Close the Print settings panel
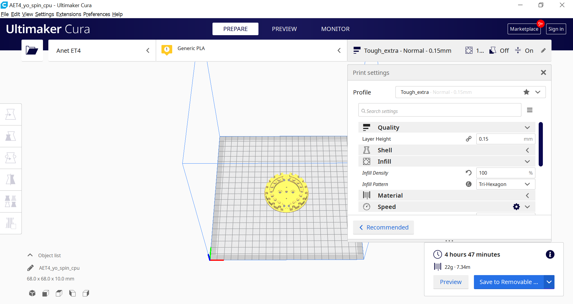Viewport: 573px width, 304px height. point(543,72)
